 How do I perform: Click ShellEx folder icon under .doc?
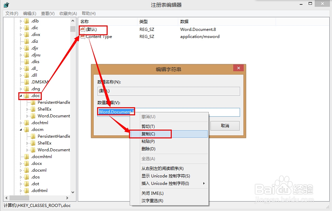click(x=33, y=109)
